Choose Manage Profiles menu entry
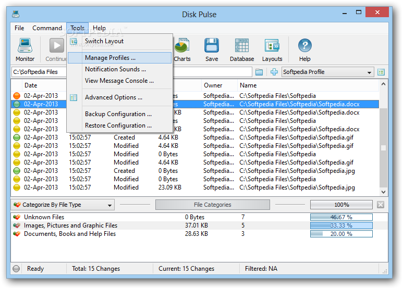 click(120, 58)
